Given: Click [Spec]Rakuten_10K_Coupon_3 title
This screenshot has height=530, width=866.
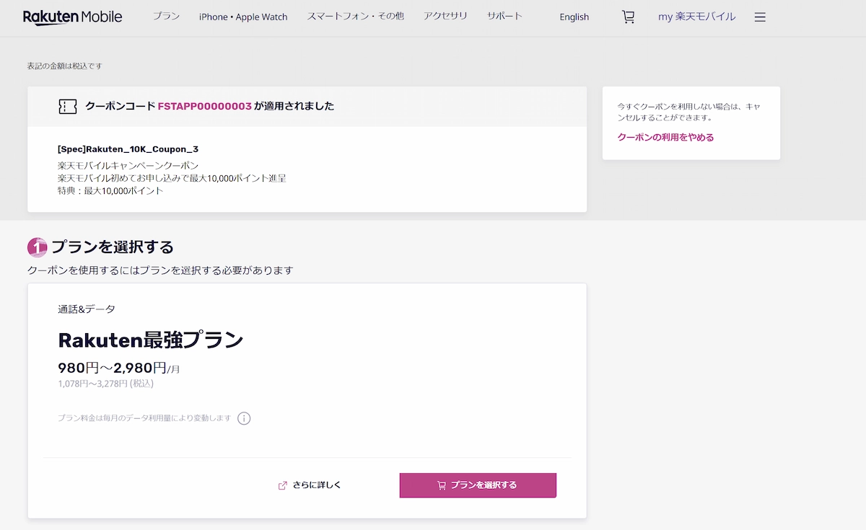Looking at the screenshot, I should point(128,149).
